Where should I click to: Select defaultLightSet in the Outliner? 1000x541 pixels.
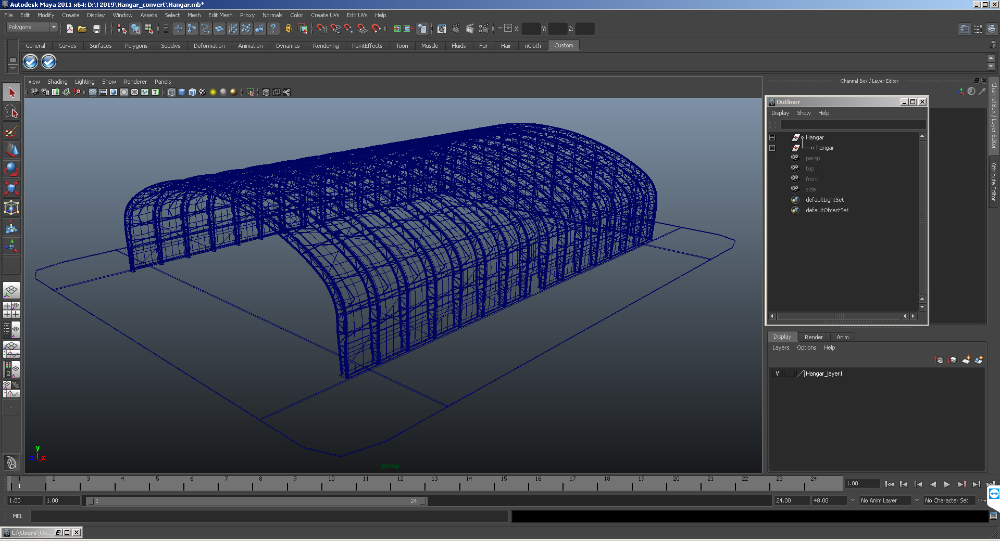tap(824, 200)
